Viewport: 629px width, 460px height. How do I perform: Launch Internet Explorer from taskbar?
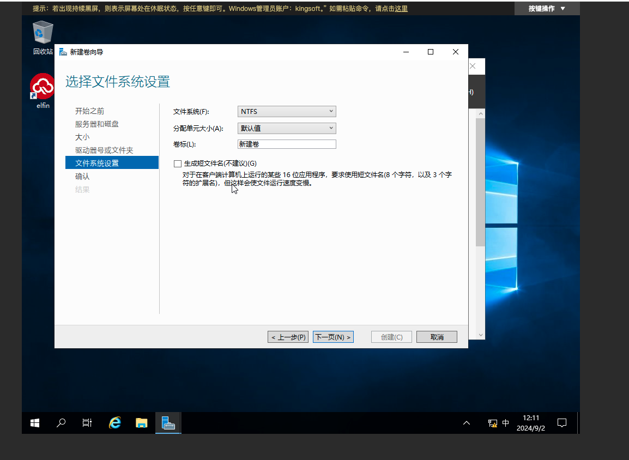click(115, 422)
